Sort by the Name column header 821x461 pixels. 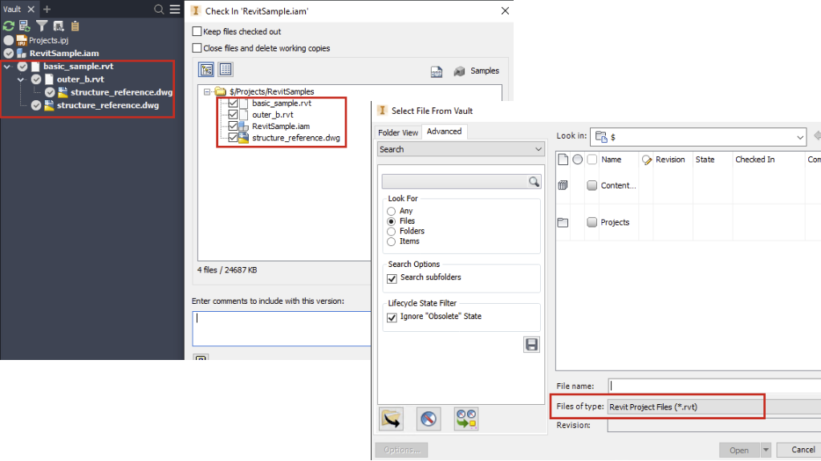click(x=611, y=160)
